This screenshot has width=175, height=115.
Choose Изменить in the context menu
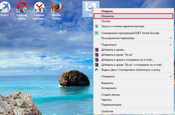[133, 16]
